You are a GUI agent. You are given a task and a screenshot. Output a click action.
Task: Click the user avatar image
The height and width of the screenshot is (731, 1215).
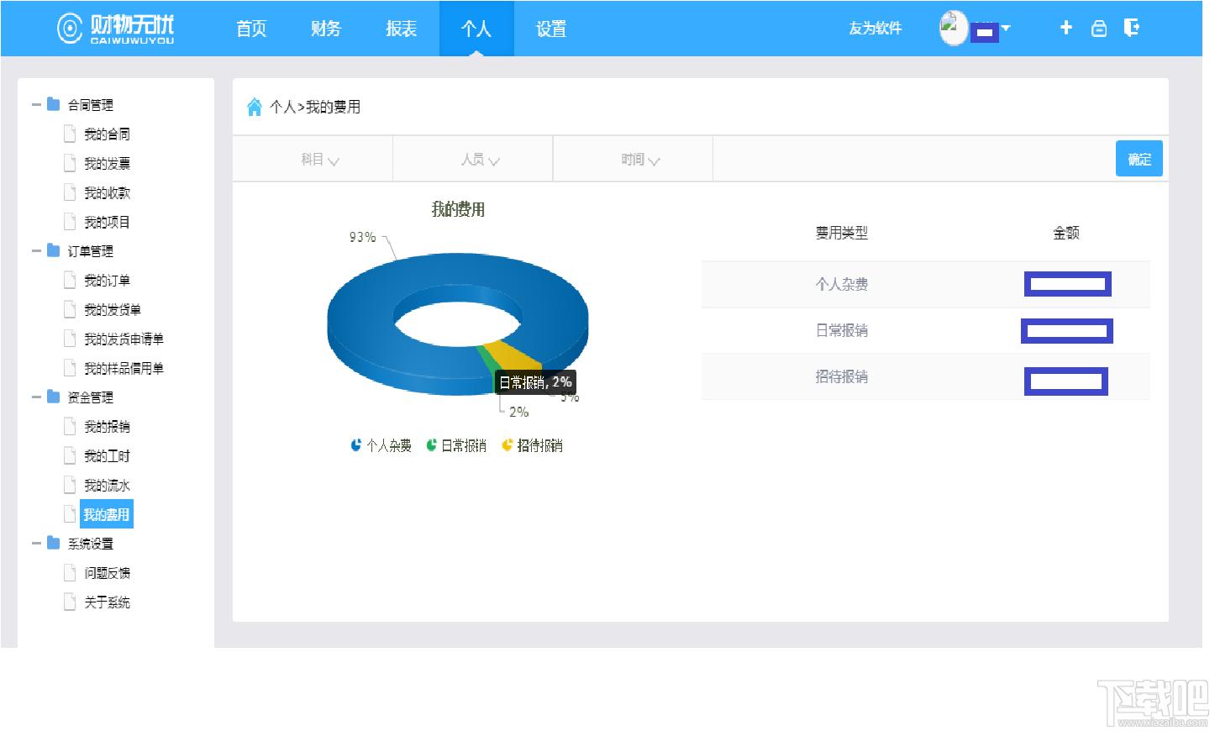click(x=954, y=28)
